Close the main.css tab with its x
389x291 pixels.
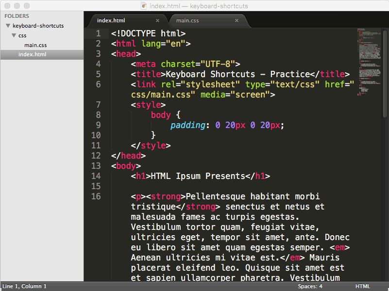237,20
